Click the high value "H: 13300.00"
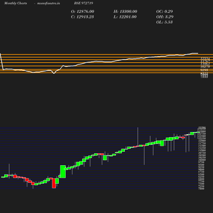The height and width of the screenshot is (213, 213). click(x=125, y=12)
